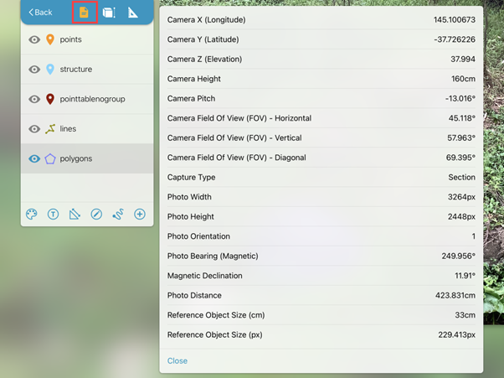Click the purple pentagon polygons icon
Viewport: 504px width, 378px height.
(50, 158)
